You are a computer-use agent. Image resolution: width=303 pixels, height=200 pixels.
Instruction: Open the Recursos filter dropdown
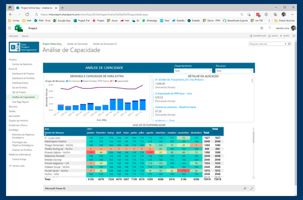click(x=234, y=71)
